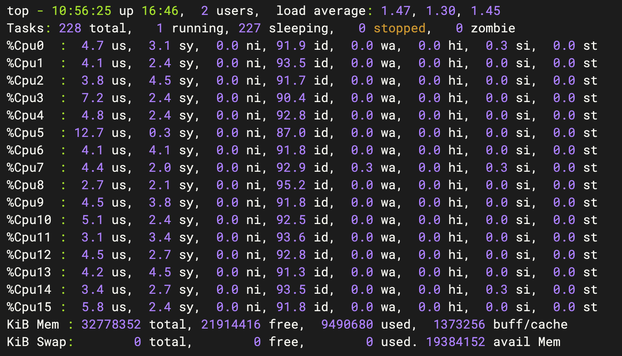This screenshot has height=356, width=622.
Task: Select Cpu14 user value 3.4
Action: pyautogui.click(x=93, y=290)
